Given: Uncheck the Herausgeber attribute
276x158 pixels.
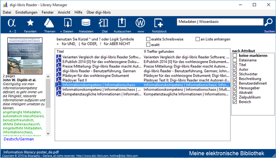Looking at the screenshot, I should tap(235, 88).
